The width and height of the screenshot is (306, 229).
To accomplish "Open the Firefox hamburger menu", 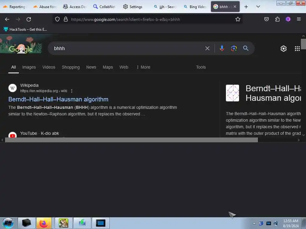I will click(299, 19).
